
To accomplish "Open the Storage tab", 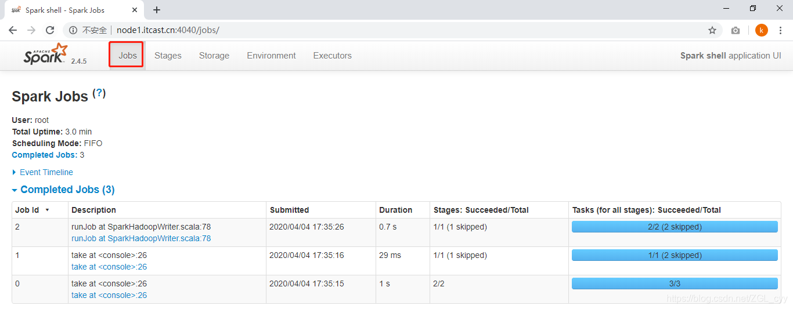I will tap(214, 56).
